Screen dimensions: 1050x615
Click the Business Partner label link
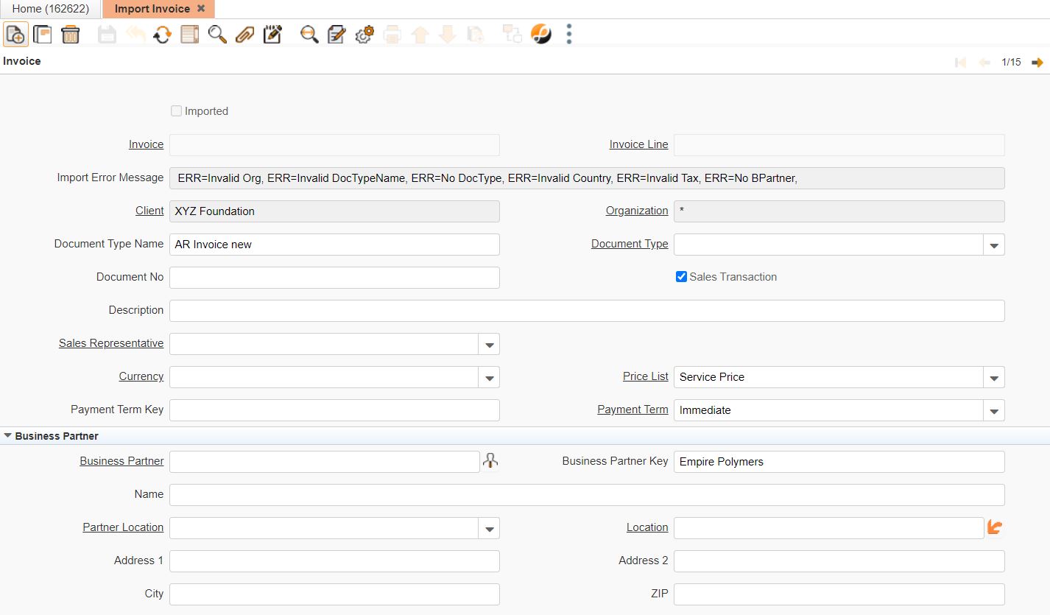(x=121, y=461)
